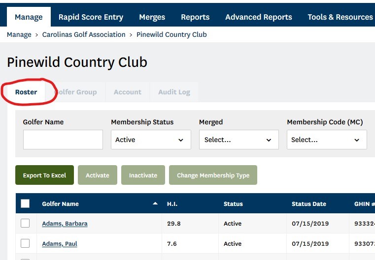Switch to the Golfer Group tab
Viewport: 375px width, 260px height.
[75, 92]
